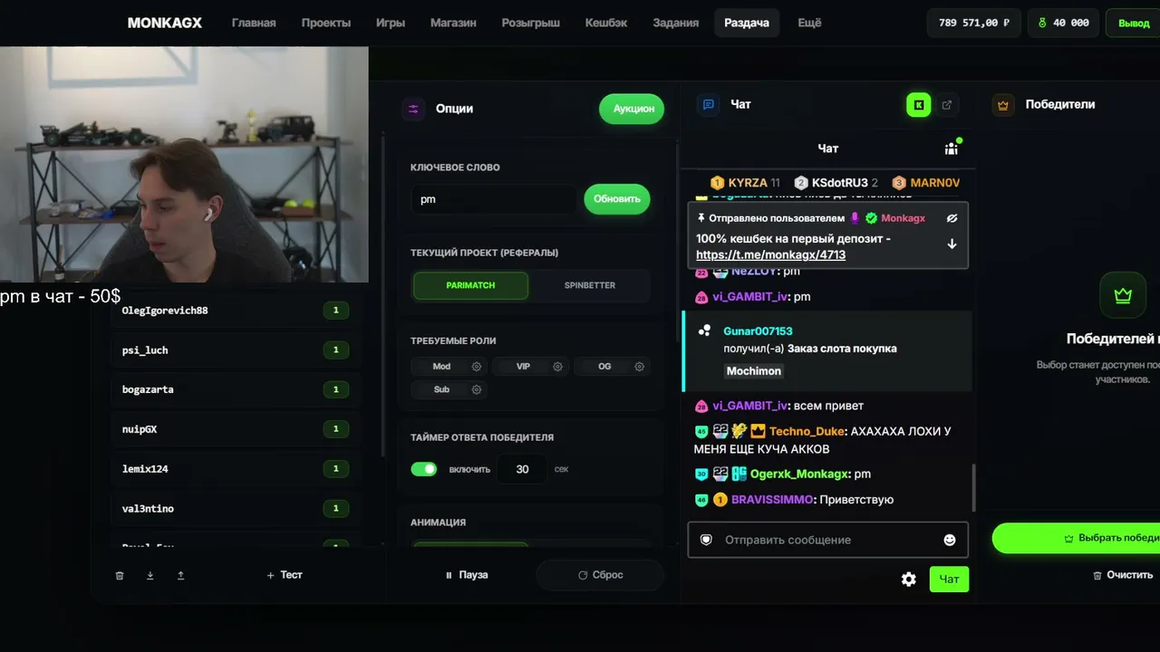Toggle the winner response timer switch
Image resolution: width=1160 pixels, height=652 pixels.
424,469
